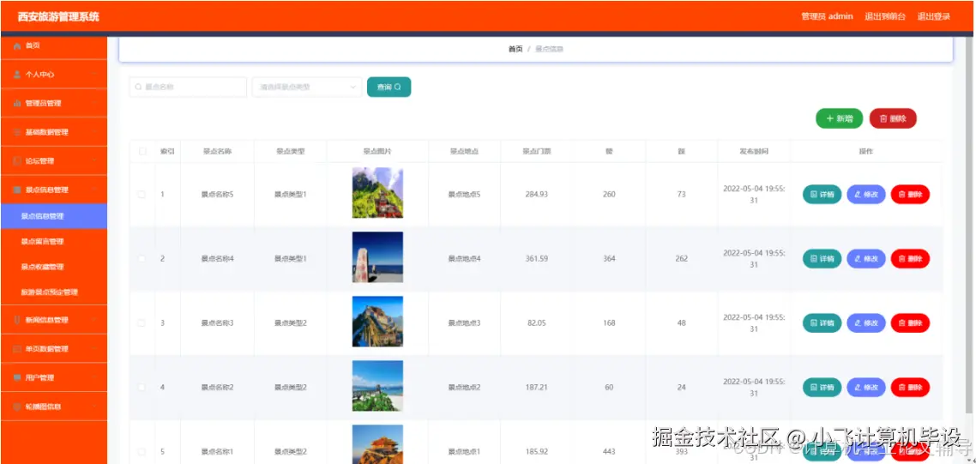Click the 发布时间 column header
The width and height of the screenshot is (976, 464).
tap(754, 151)
